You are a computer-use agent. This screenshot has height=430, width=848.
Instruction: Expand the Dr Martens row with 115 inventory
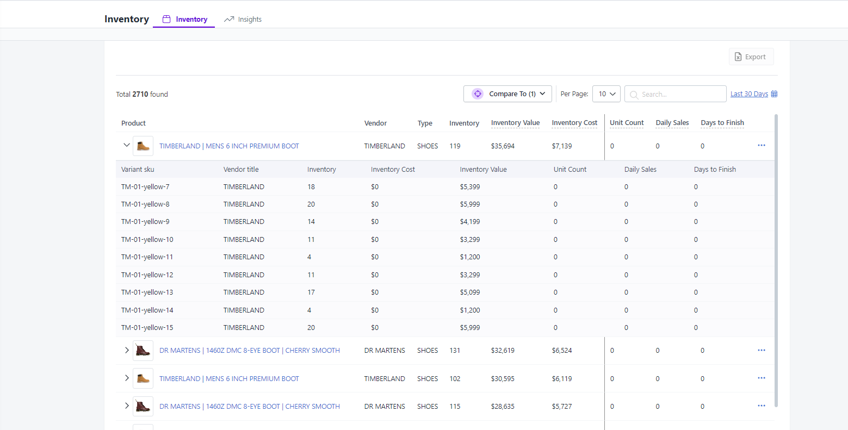(x=127, y=406)
